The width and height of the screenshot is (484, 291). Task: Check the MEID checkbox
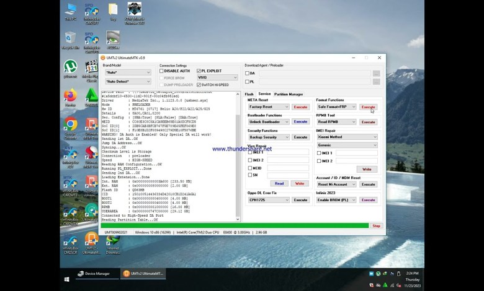(x=251, y=167)
